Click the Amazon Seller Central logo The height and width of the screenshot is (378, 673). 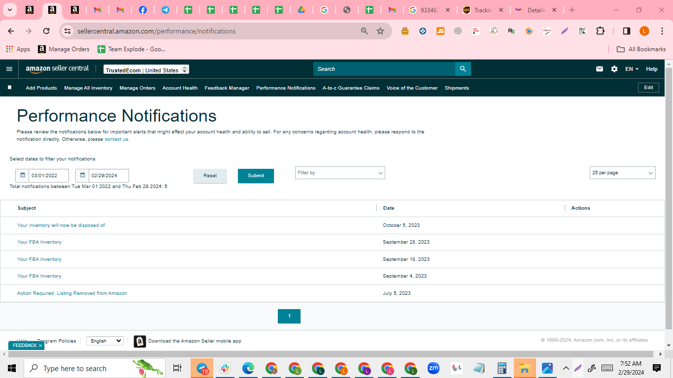point(57,69)
